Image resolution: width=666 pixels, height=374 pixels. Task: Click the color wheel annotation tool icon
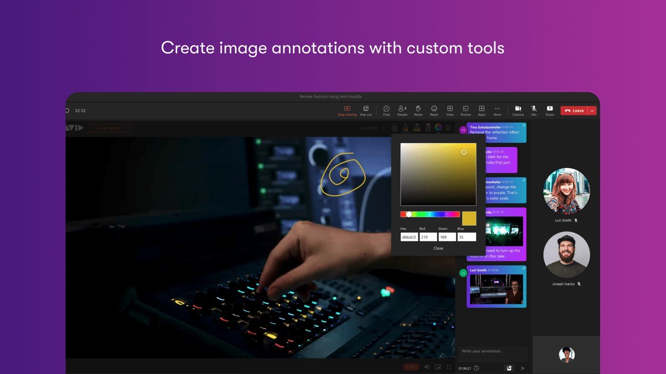tap(438, 128)
